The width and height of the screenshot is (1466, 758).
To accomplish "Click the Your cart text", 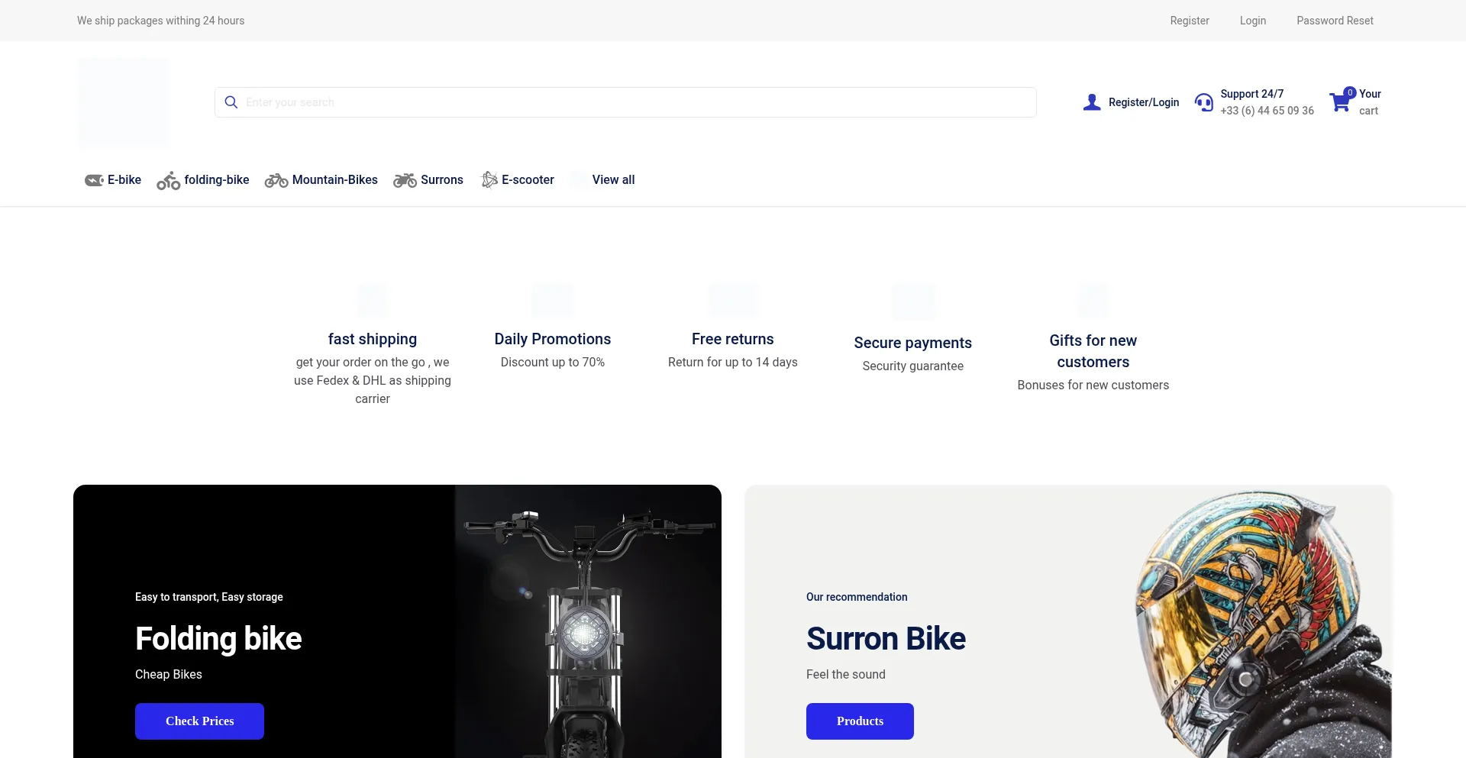I will click(1370, 102).
